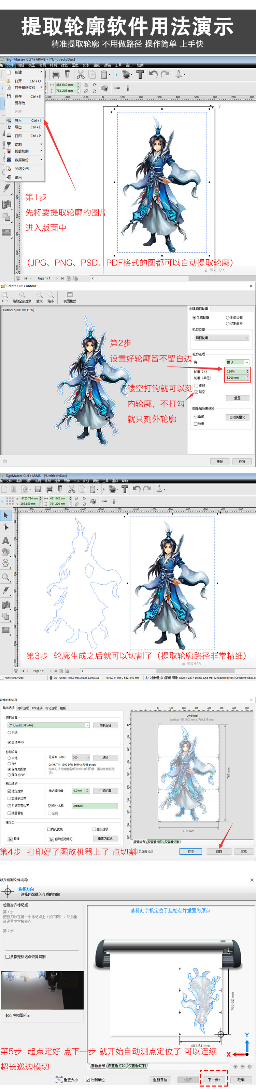Open 颜色 menu in step-3 SignMaster window
Viewport: 256px width, 1091px height.
pos(96,481)
